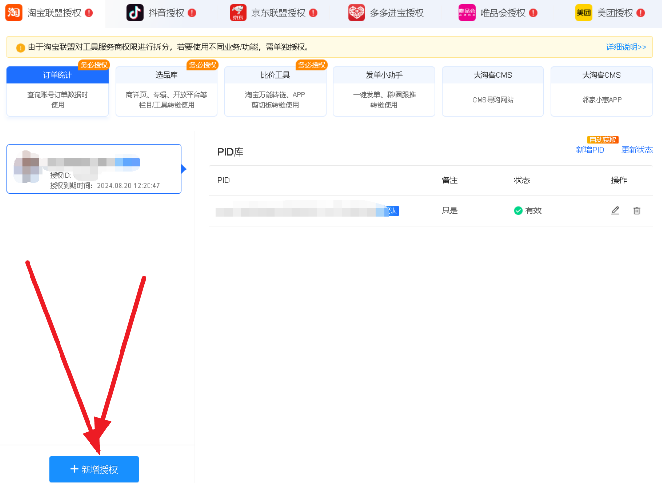The height and width of the screenshot is (483, 662).
Task: Choose the 比价工具 authorization card
Action: pyautogui.click(x=275, y=92)
